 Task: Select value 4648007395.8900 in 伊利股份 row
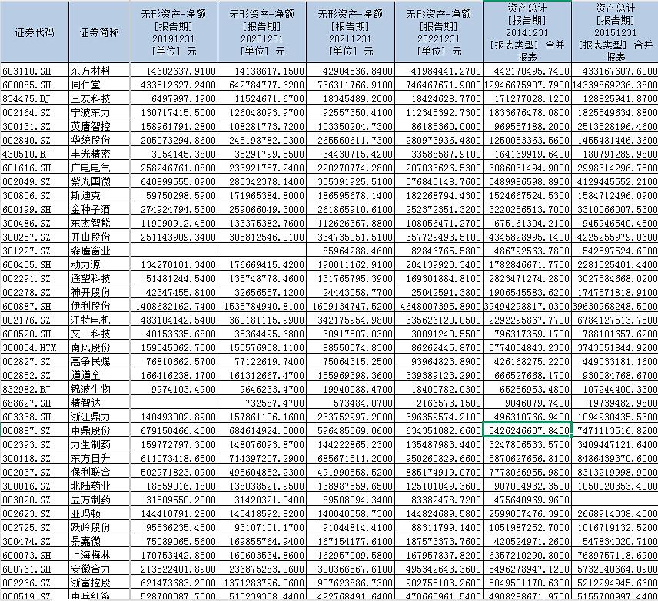(439, 306)
